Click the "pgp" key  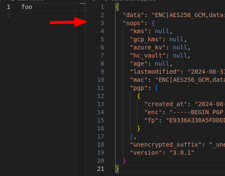click(139, 88)
